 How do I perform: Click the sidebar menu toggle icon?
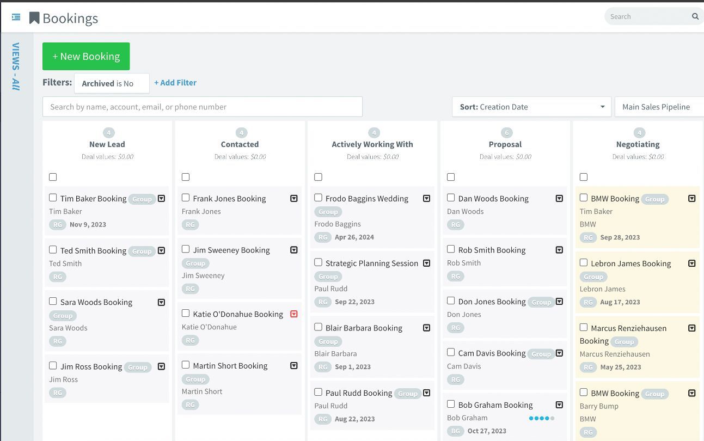click(16, 17)
